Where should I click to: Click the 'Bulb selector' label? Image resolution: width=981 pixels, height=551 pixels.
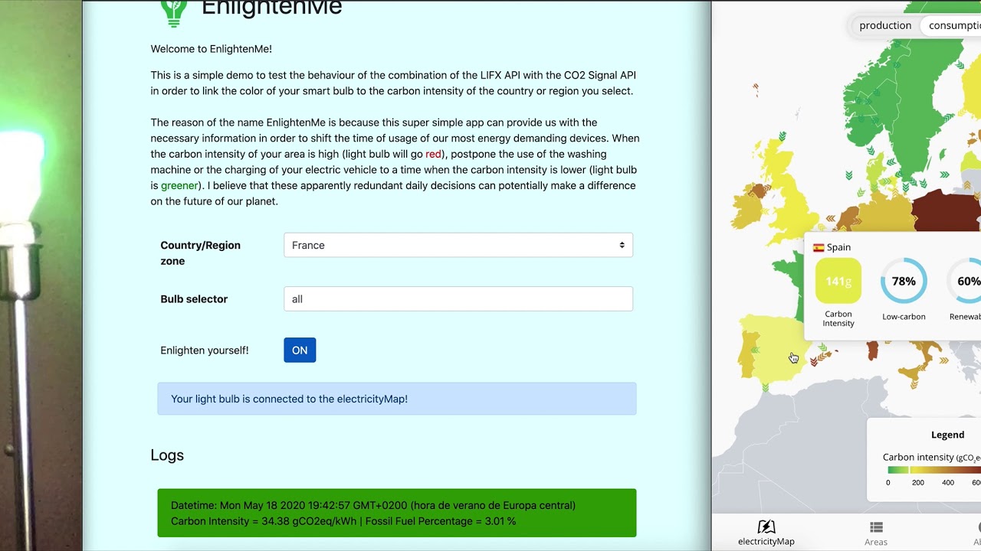[x=194, y=298]
